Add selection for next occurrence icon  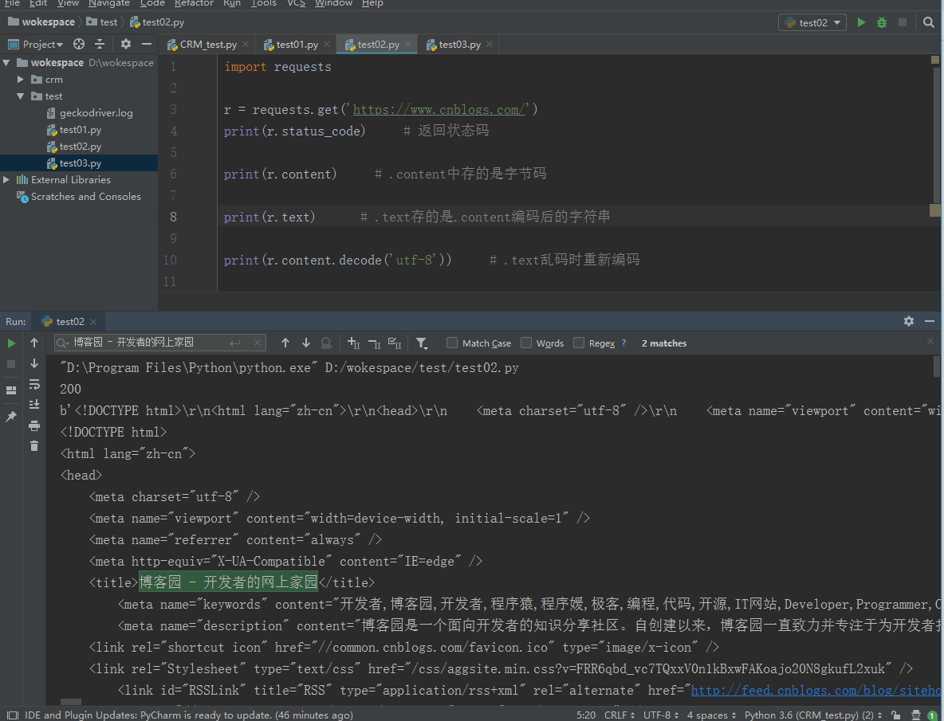pos(353,343)
